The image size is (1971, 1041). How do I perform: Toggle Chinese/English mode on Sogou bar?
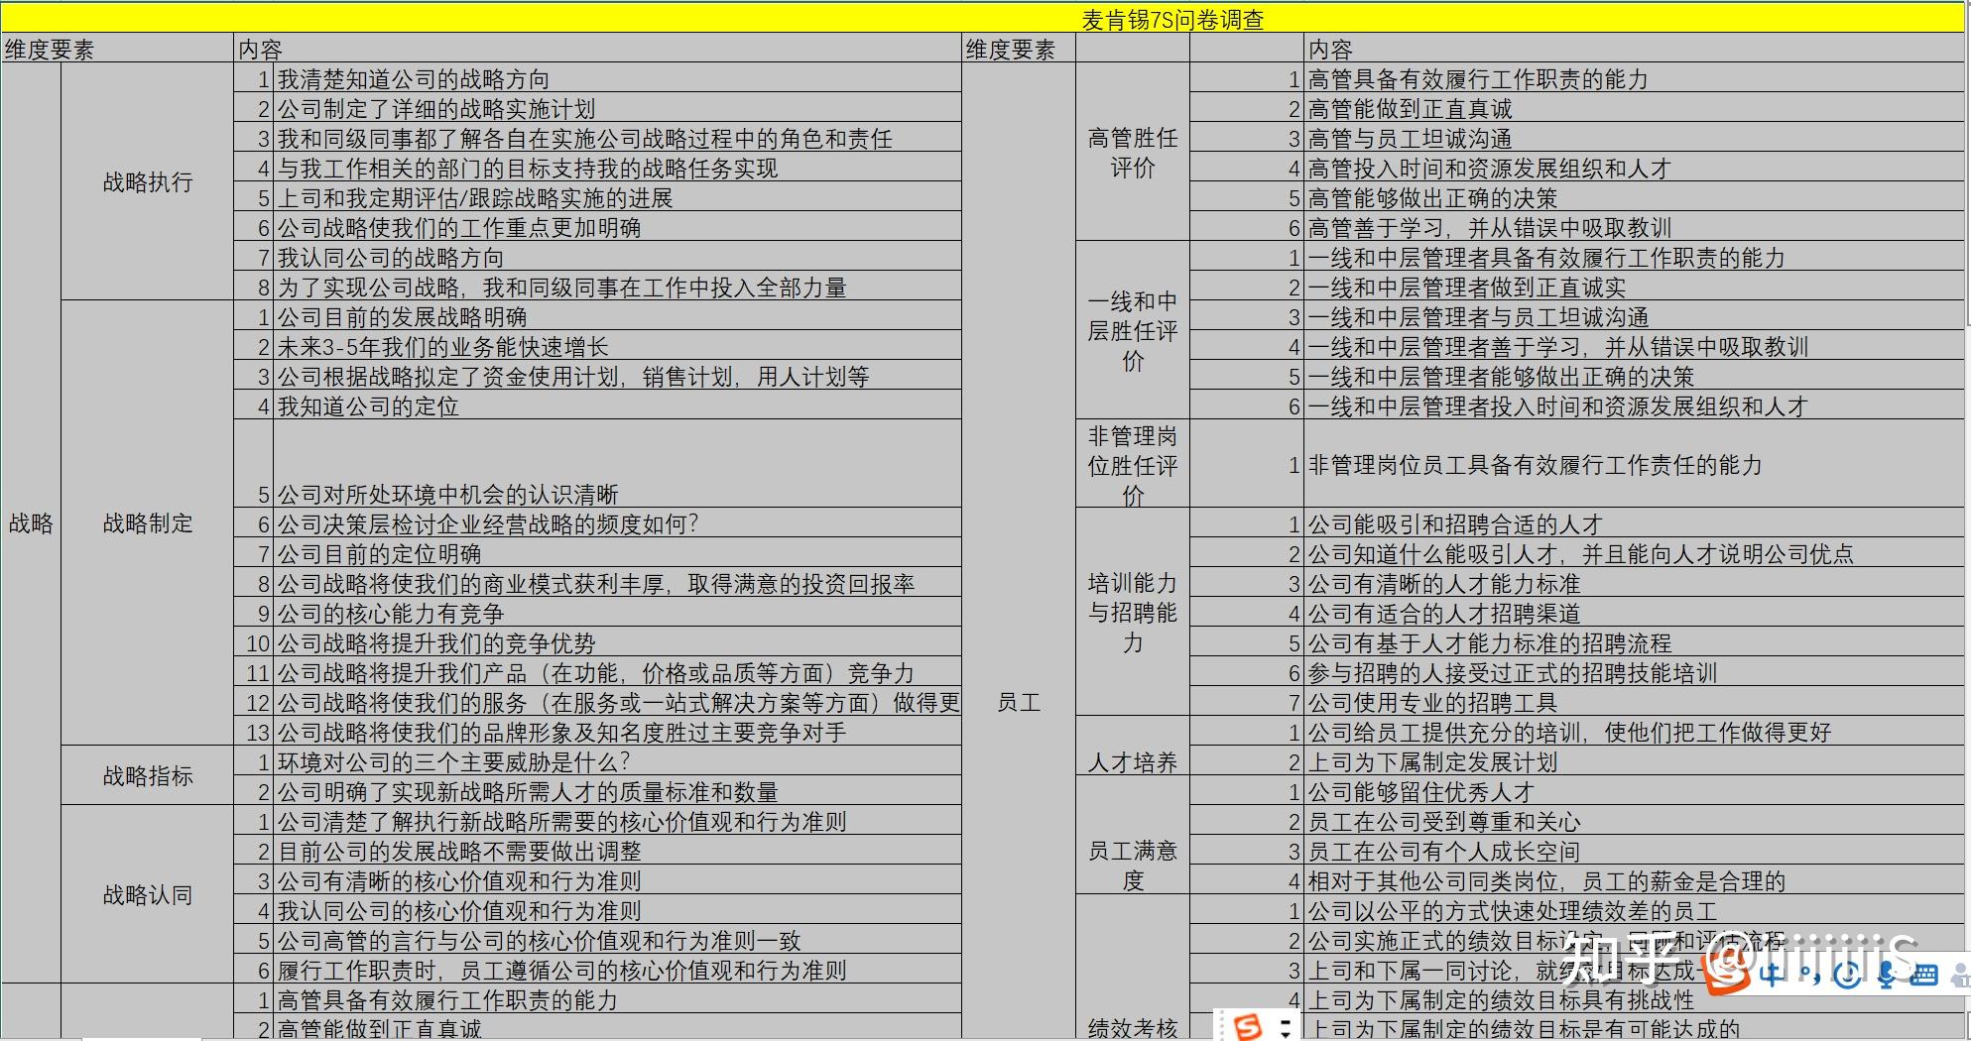(1771, 975)
